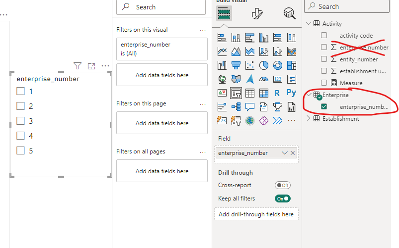Select the Table visual
The image size is (399, 248).
pos(250,93)
